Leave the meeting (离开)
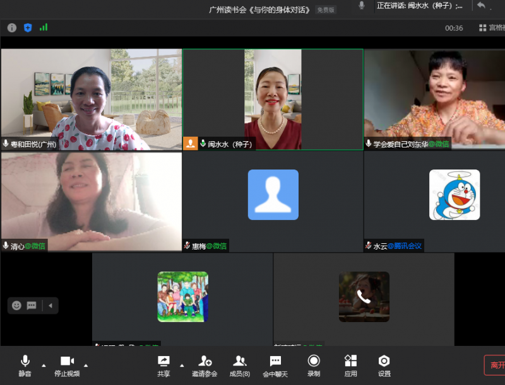This screenshot has width=505, height=385. (x=495, y=365)
